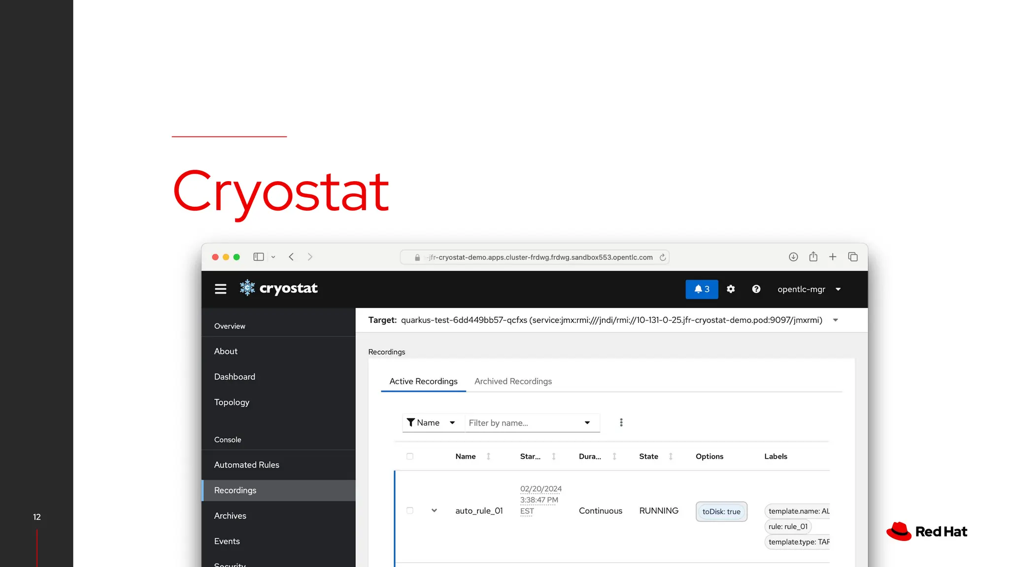The height and width of the screenshot is (567, 1009).
Task: Show the tab overview icon
Action: click(x=853, y=257)
